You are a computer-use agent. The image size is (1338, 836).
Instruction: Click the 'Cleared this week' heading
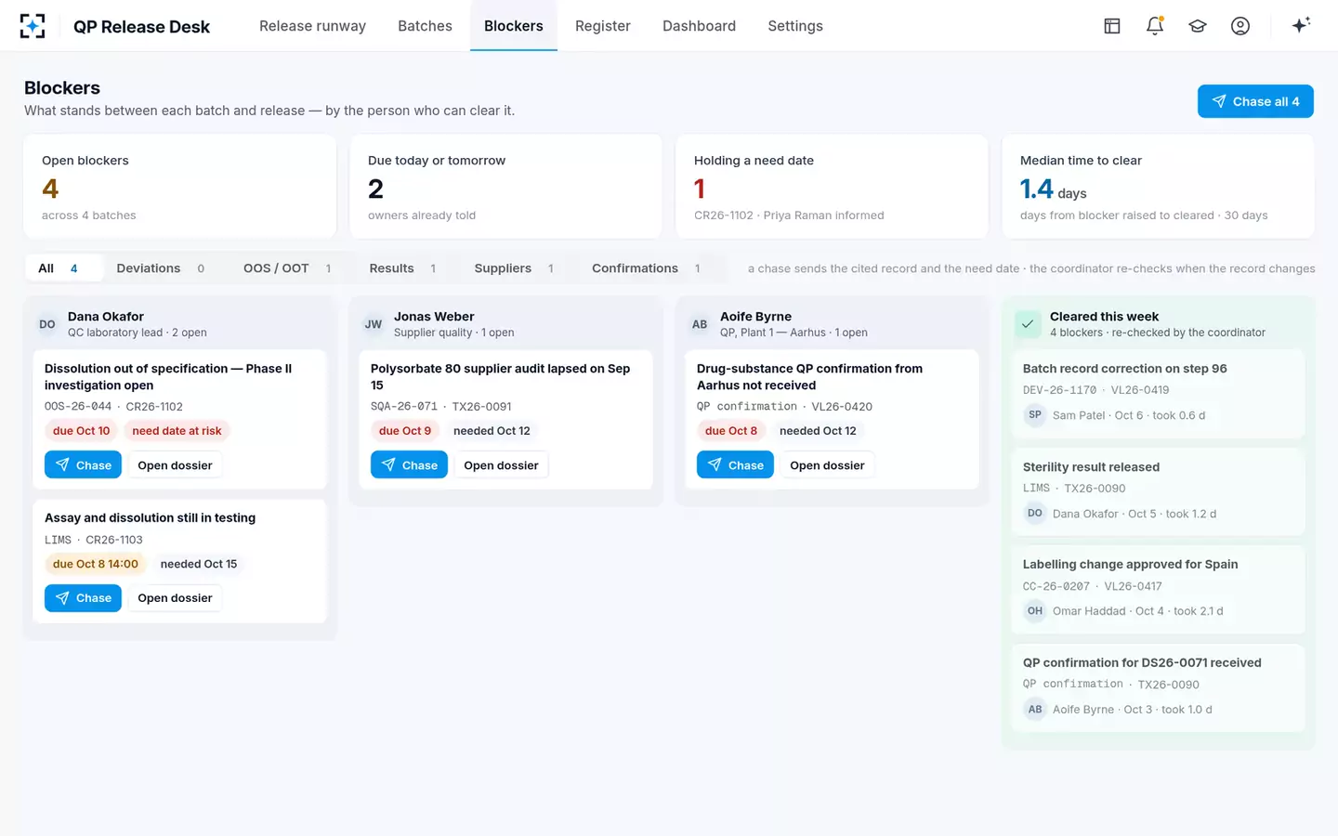coord(1104,317)
